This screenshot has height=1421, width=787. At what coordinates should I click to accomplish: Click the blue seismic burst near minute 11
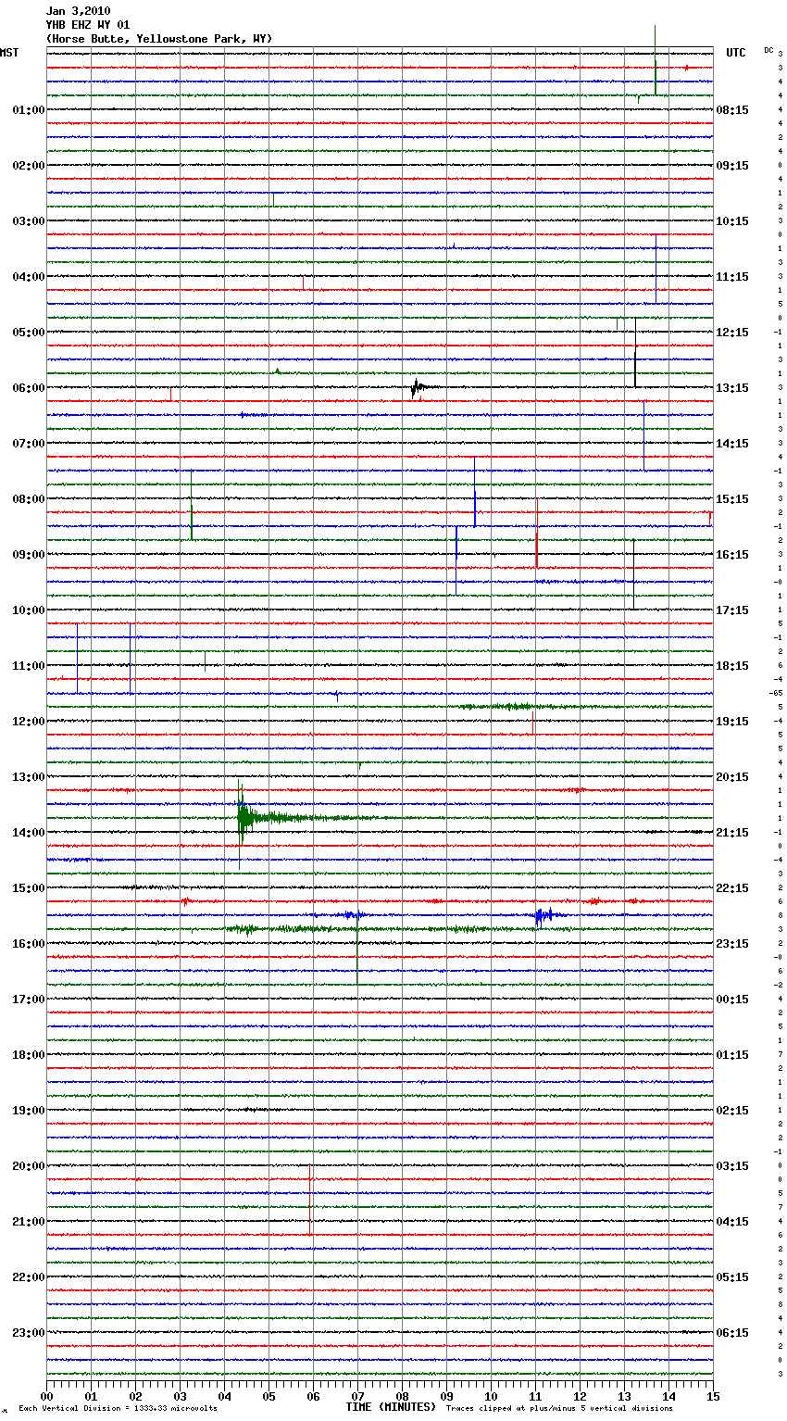point(542,915)
